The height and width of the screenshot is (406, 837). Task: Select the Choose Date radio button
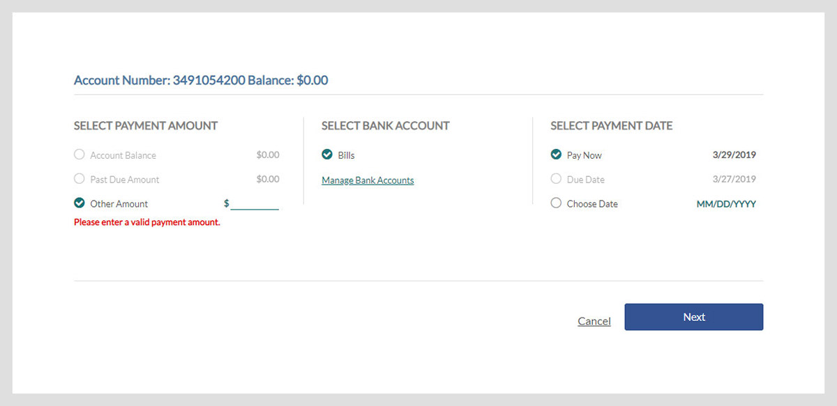tap(556, 203)
